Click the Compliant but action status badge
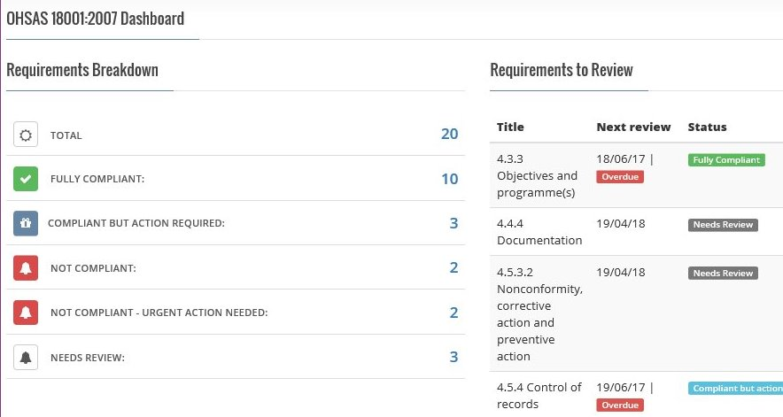The height and width of the screenshot is (417, 783). [735, 388]
